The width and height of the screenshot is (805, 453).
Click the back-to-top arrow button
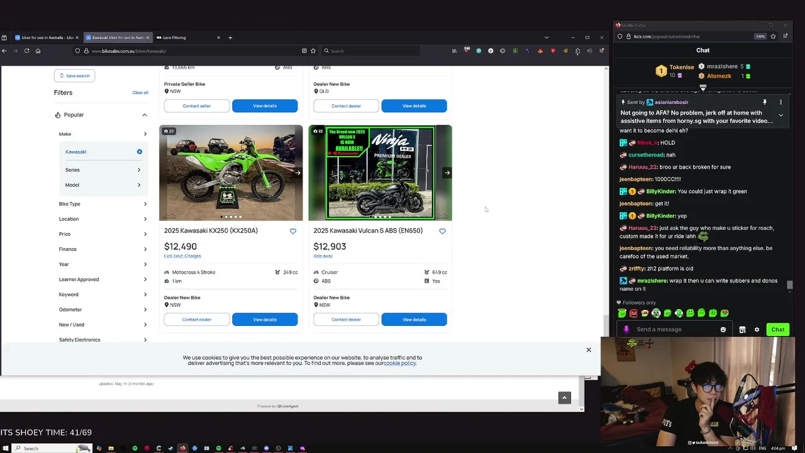[565, 398]
